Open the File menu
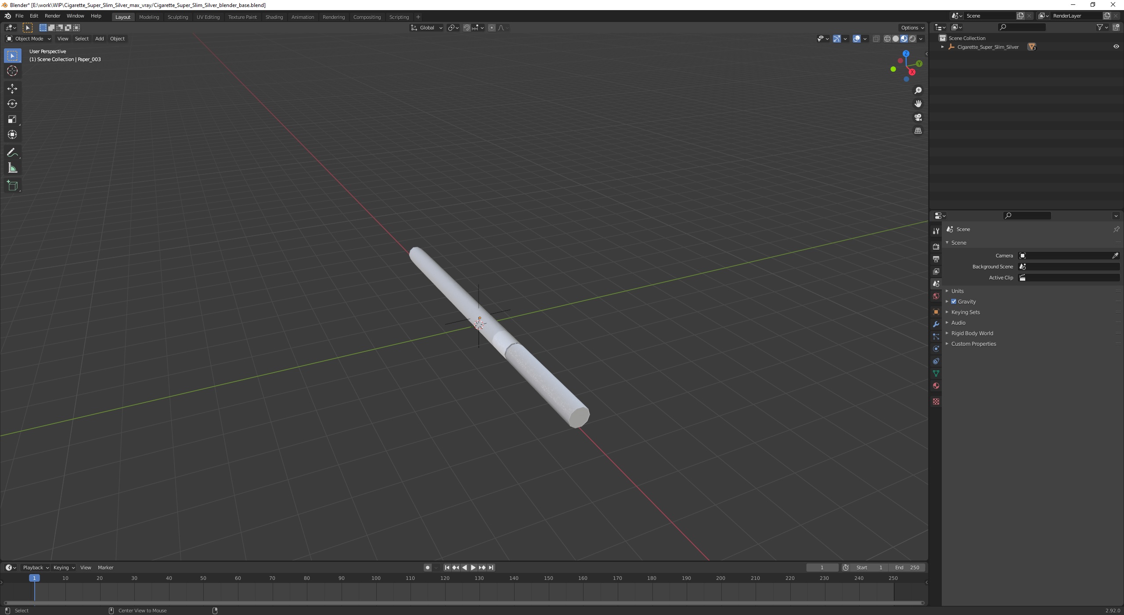Viewport: 1124px width, 615px height. pyautogui.click(x=19, y=16)
